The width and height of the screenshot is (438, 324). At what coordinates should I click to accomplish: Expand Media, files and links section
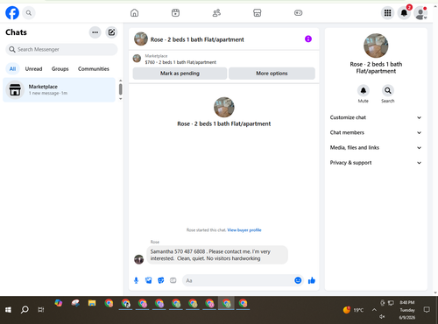376,148
